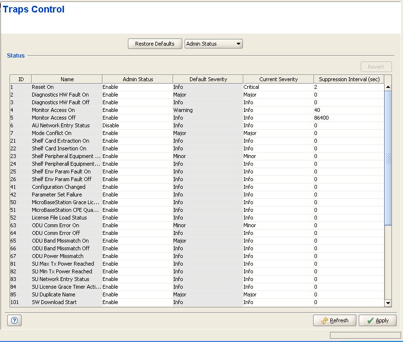
Task: Click suppression interval 86400 cell
Action: (x=322, y=118)
